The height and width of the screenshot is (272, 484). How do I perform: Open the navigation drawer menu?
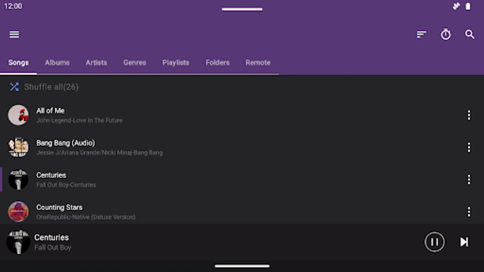tap(14, 34)
